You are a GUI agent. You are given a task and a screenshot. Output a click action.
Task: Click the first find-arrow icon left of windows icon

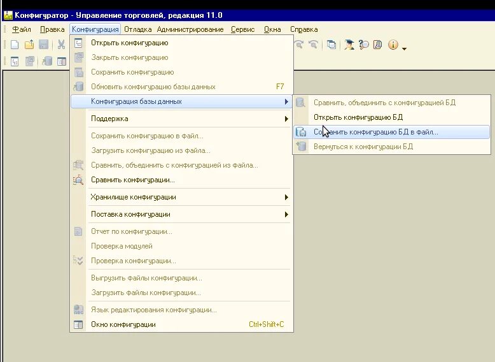[298, 45]
